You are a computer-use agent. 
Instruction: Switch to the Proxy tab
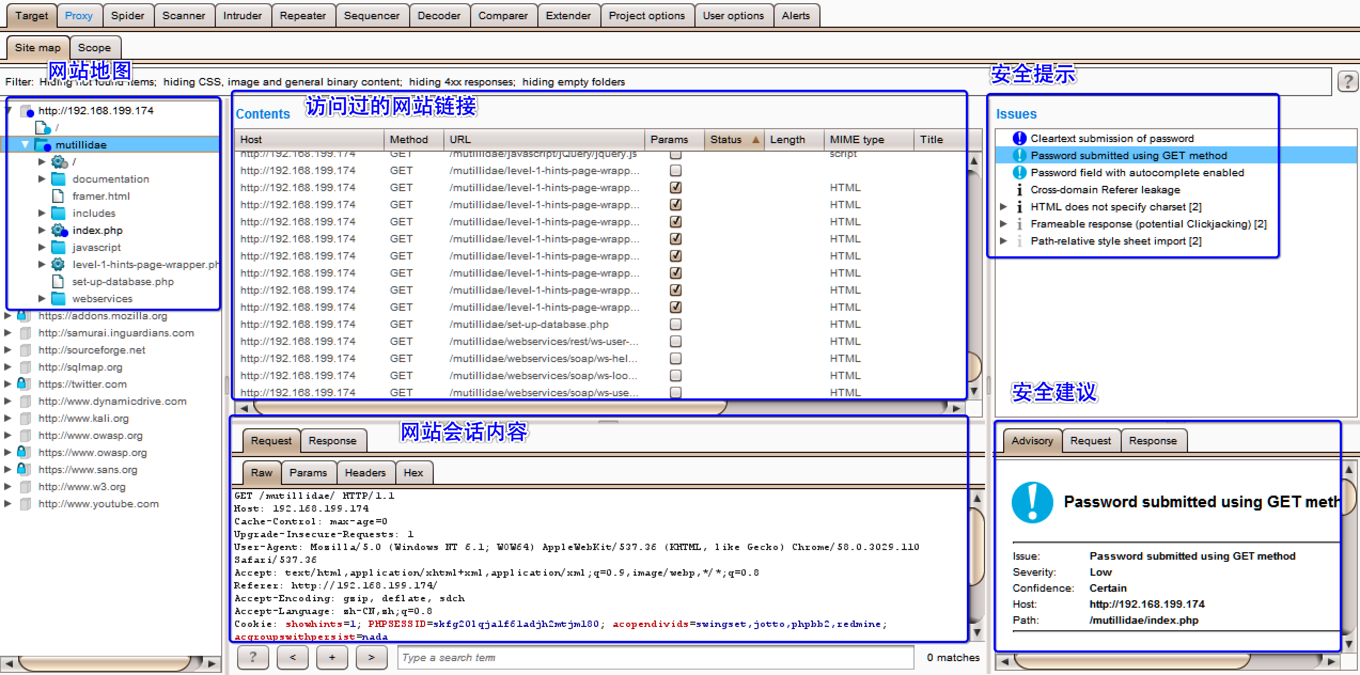click(79, 15)
